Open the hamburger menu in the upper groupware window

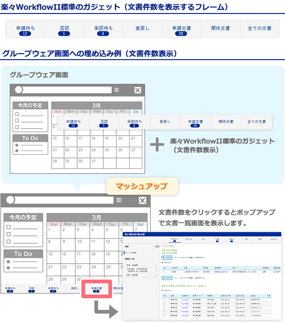click(x=117, y=90)
